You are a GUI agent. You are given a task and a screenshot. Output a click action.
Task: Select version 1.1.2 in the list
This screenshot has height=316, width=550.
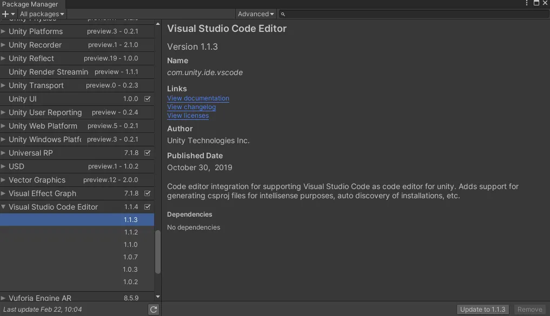coord(130,232)
